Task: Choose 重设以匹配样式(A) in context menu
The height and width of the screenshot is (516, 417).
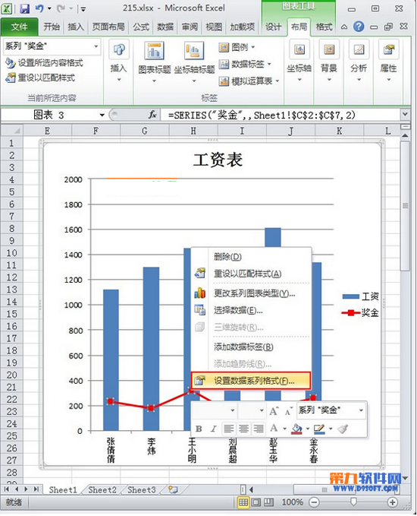Action: 251,274
